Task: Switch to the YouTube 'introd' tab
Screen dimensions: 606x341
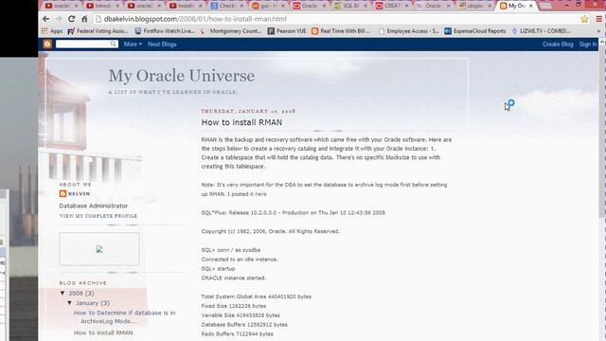Action: click(102, 6)
